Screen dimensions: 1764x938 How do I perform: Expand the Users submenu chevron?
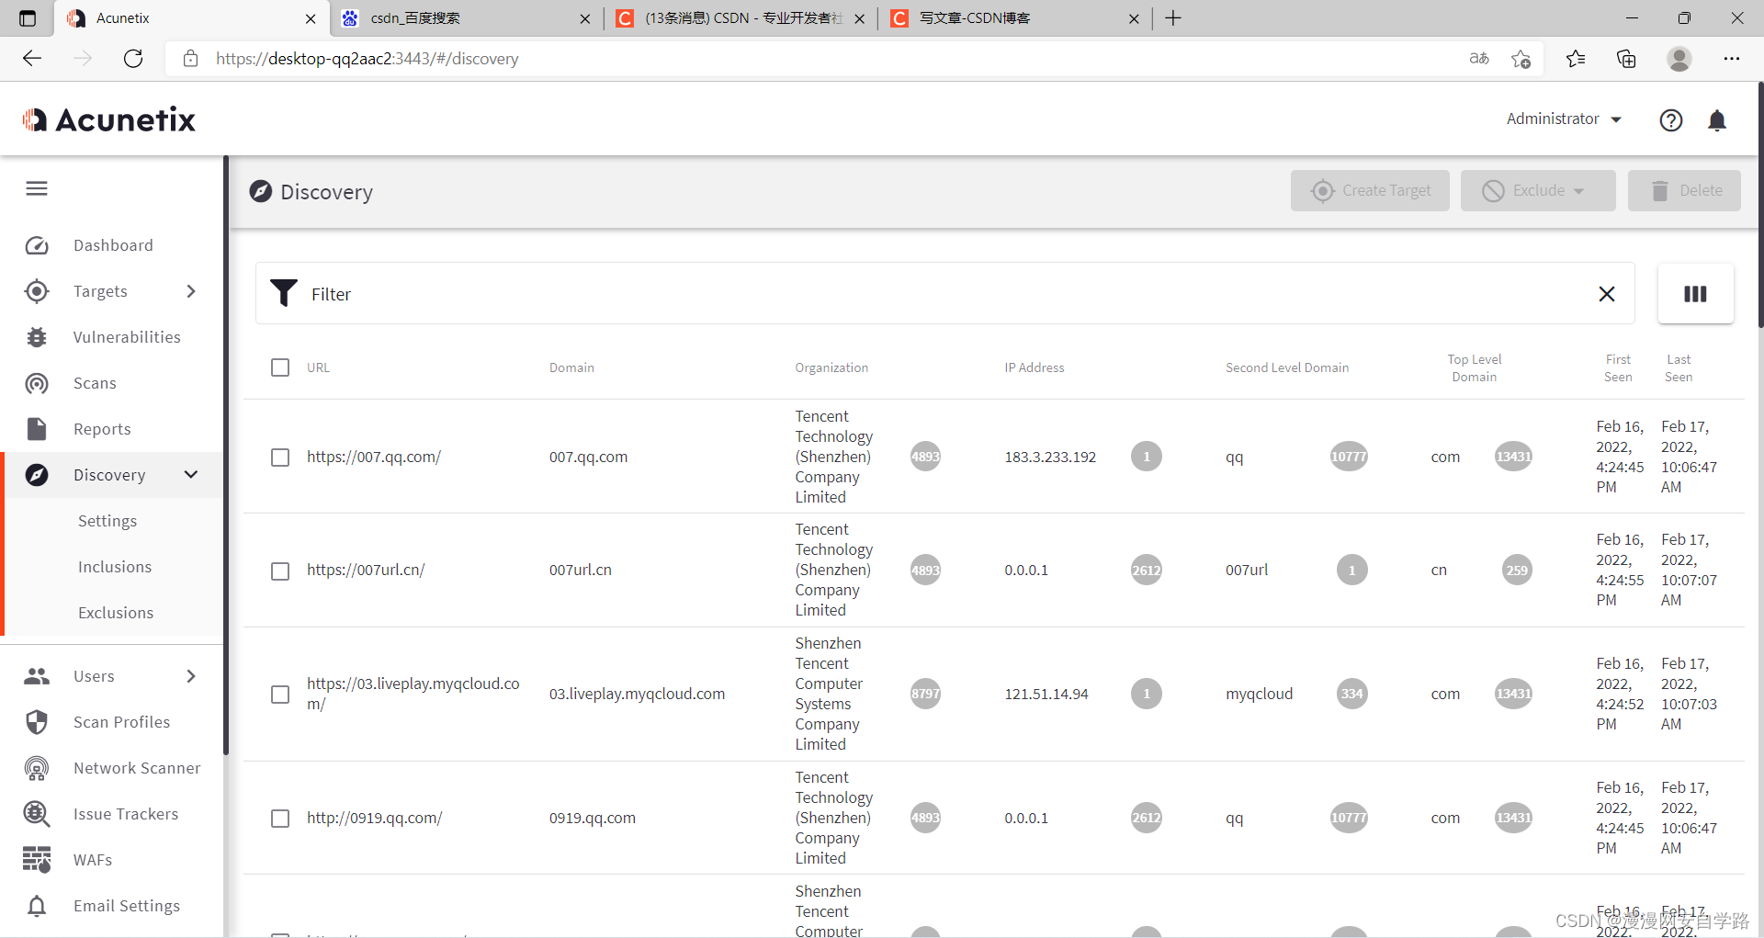(191, 676)
